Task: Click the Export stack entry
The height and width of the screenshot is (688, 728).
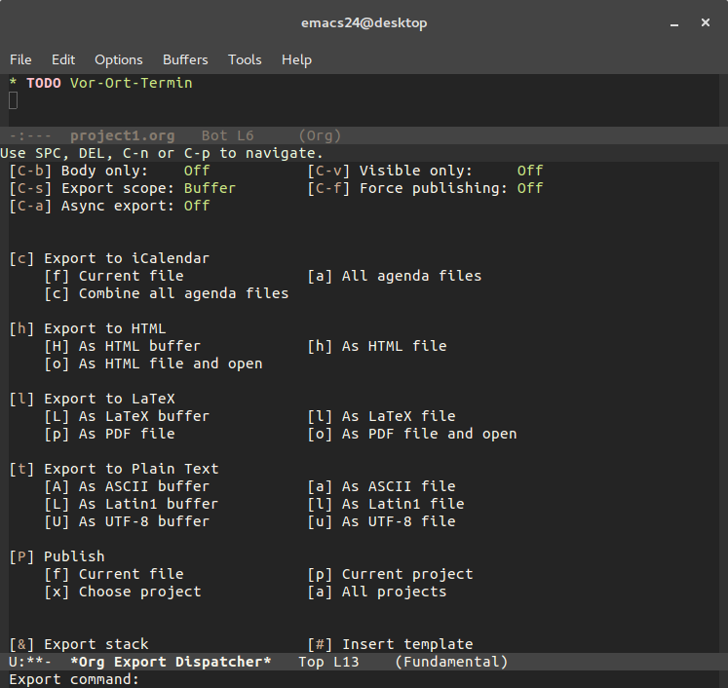Action: click(79, 644)
